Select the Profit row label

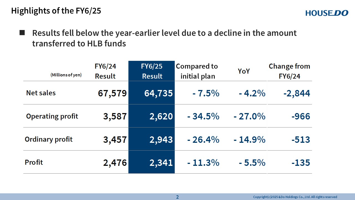tap(34, 162)
